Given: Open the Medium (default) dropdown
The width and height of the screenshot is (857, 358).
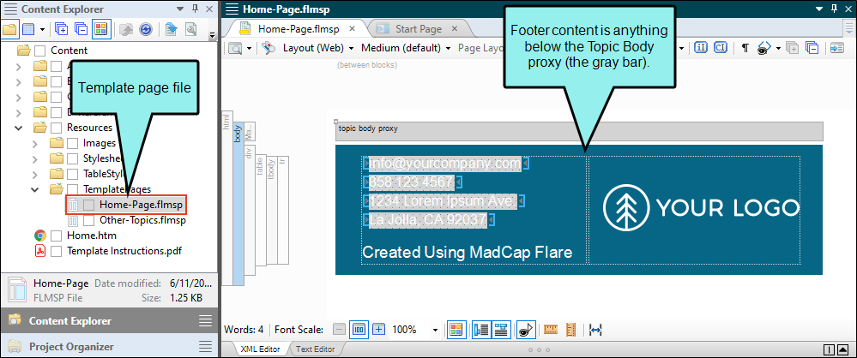Looking at the screenshot, I should tap(406, 48).
